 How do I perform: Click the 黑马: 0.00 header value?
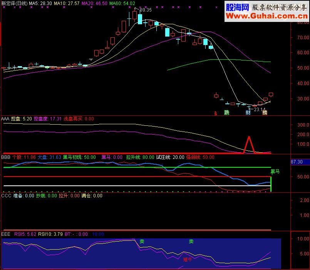point(112,157)
